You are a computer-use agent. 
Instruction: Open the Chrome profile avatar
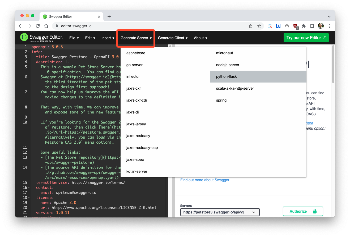[321, 26]
